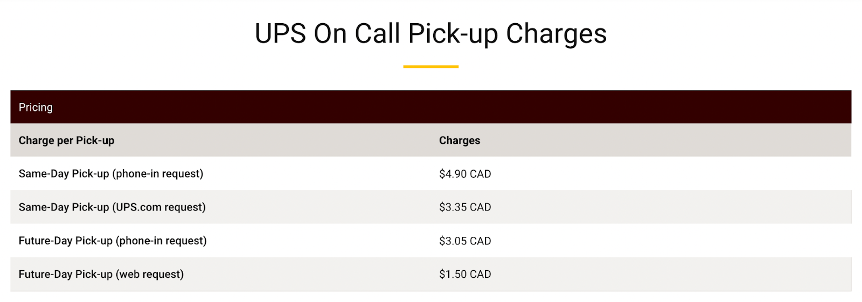The height and width of the screenshot is (302, 862).
Task: Click the Charges column header
Action: coord(460,141)
